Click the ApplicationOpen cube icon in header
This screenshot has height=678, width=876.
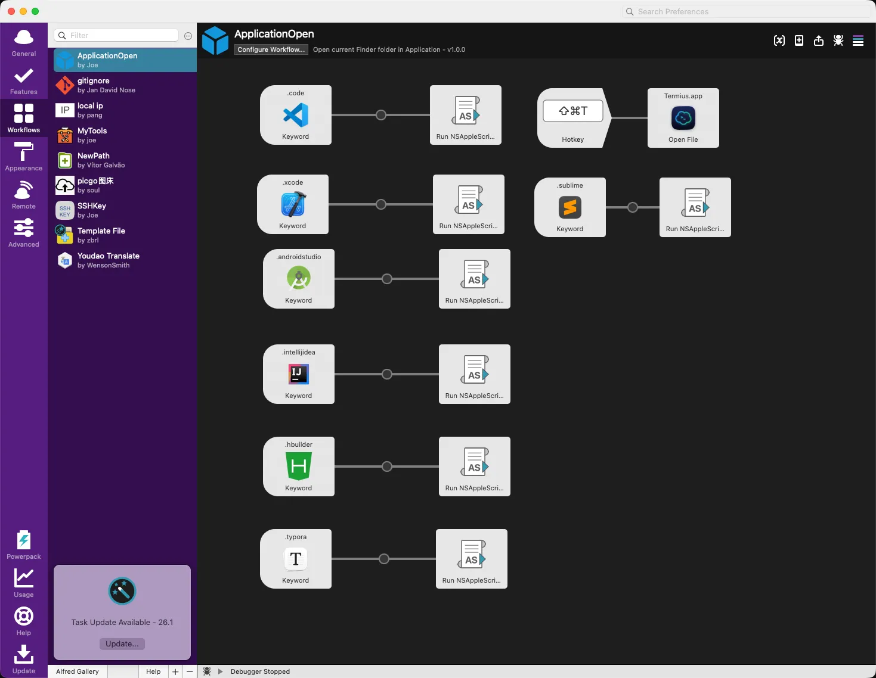[x=215, y=41]
